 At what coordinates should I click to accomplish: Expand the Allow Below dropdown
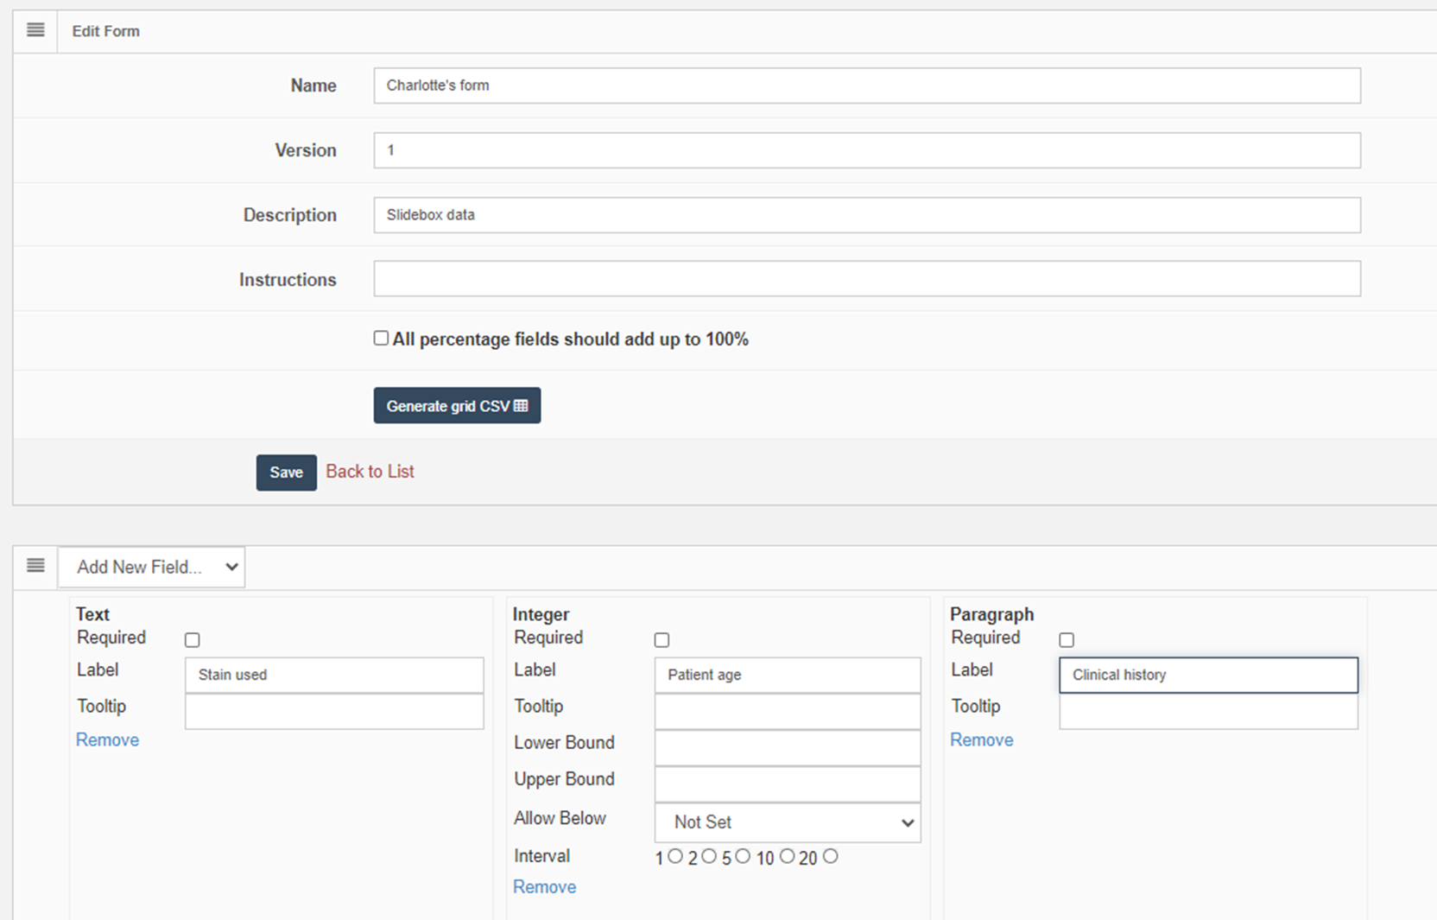(787, 822)
